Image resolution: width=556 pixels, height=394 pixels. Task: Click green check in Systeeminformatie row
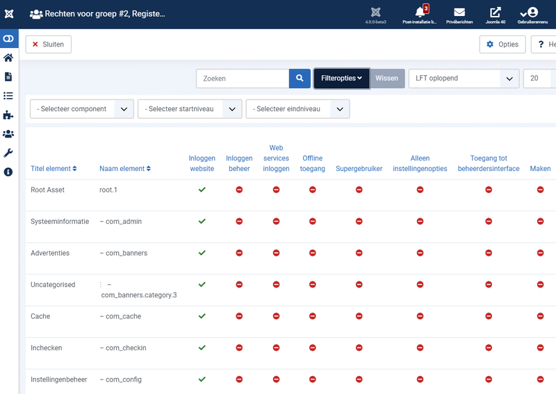click(202, 221)
